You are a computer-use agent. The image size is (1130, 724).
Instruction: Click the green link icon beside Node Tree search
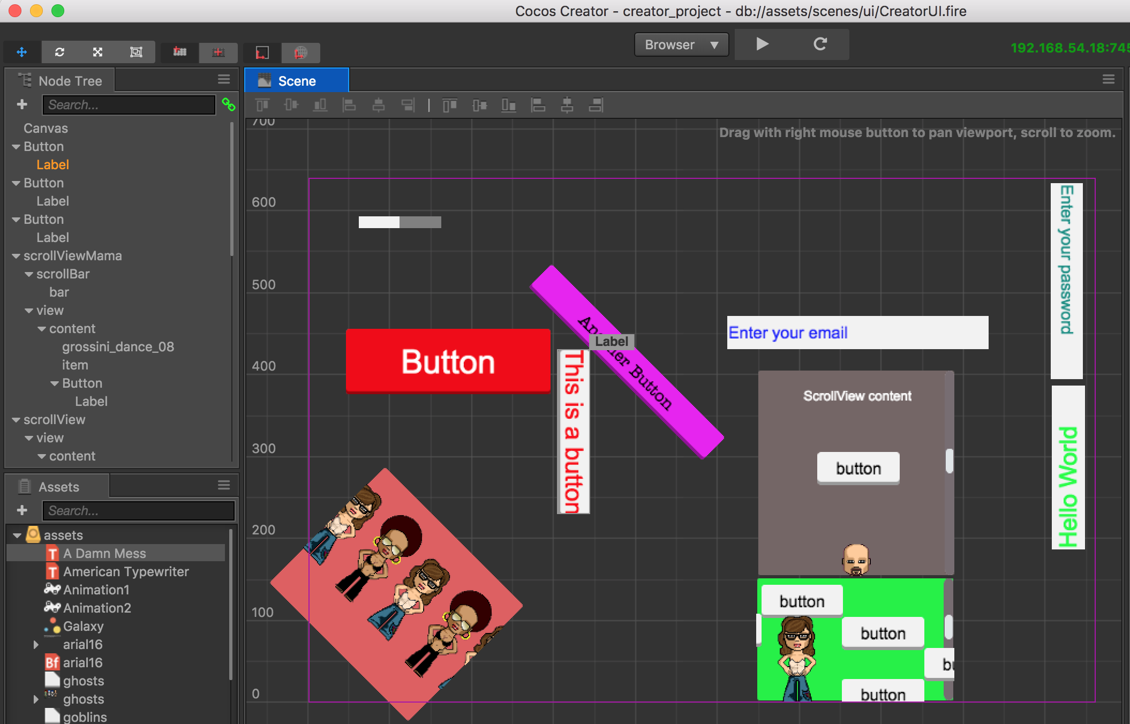pos(228,104)
